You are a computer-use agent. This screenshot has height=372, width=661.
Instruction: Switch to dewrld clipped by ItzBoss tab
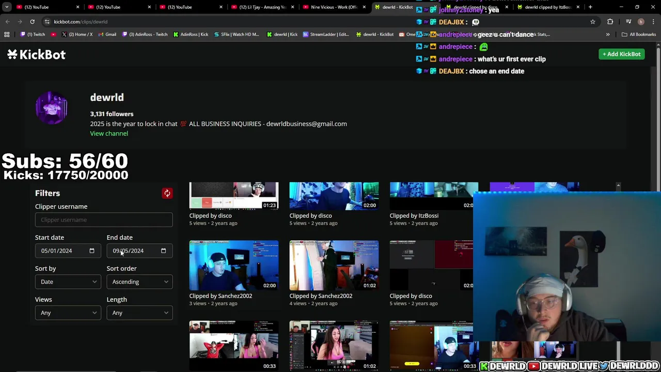pyautogui.click(x=547, y=7)
